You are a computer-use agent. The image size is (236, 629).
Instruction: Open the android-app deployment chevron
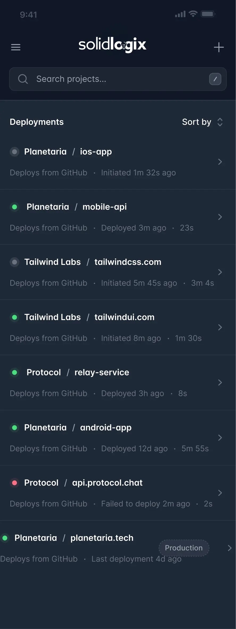click(220, 438)
